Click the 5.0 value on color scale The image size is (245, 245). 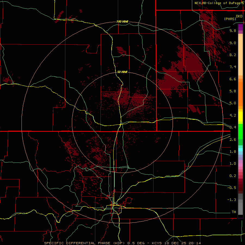(x=233, y=103)
